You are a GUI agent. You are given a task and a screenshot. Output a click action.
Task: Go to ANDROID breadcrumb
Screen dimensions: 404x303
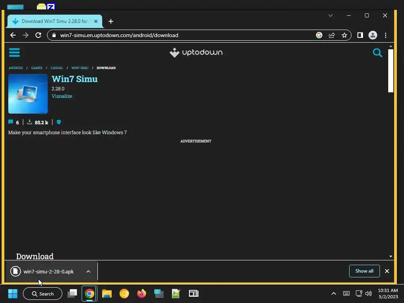click(x=16, y=68)
